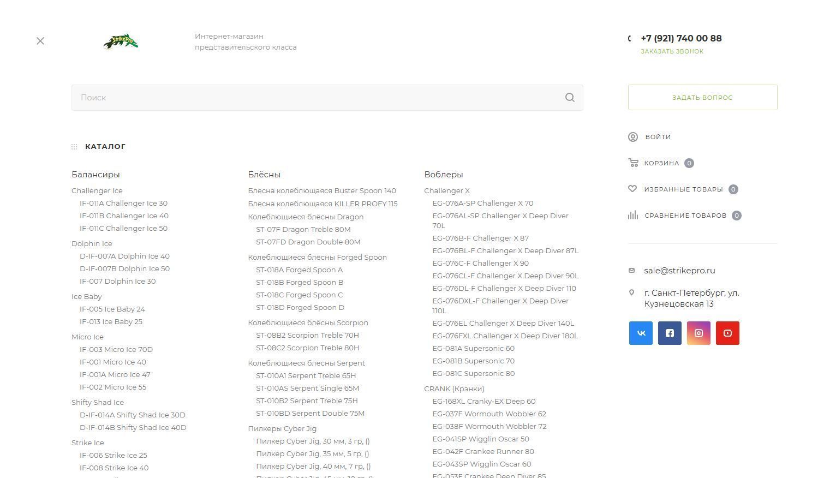Open the КАТАЛОГ heading
Screen dimensions: 818x478
(105, 146)
